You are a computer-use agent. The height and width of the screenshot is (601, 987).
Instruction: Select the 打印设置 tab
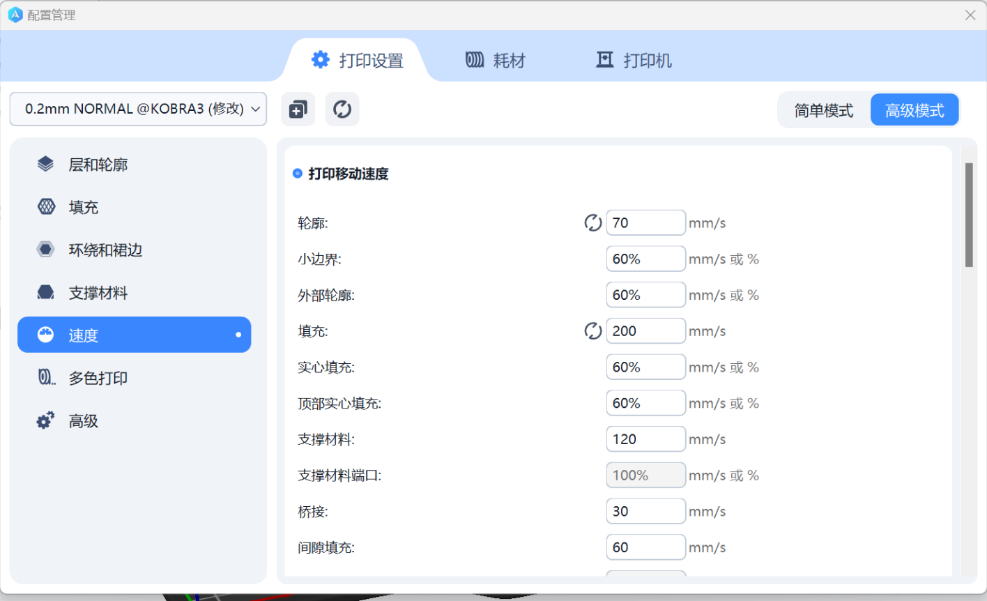[x=358, y=61]
